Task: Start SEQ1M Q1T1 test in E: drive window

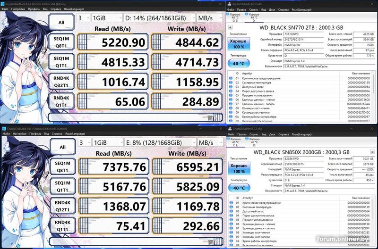Action: point(62,186)
